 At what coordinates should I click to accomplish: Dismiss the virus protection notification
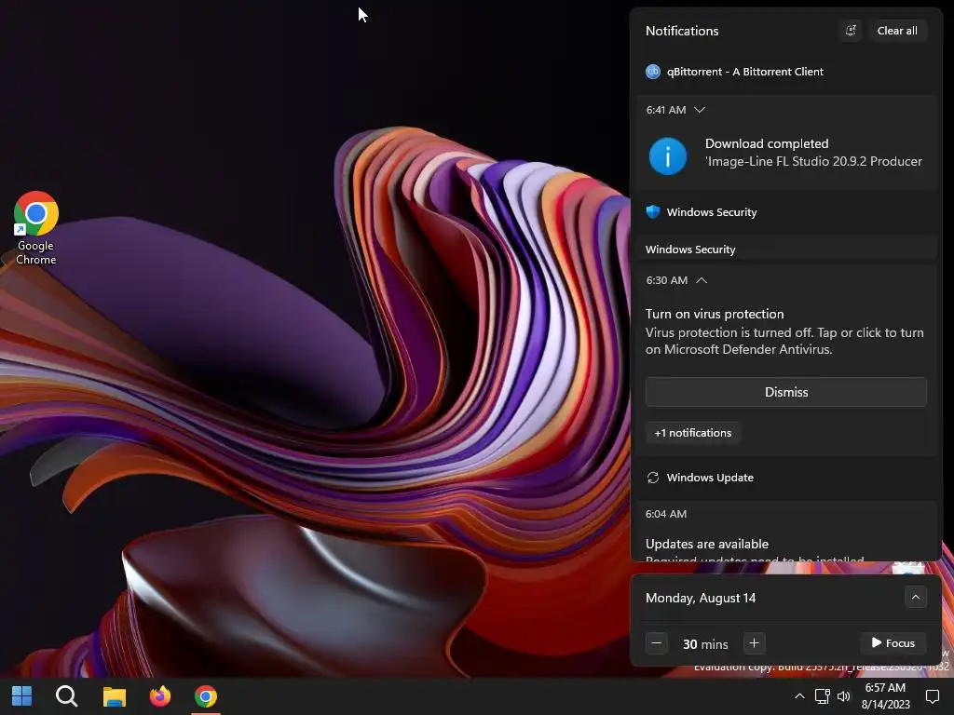[786, 392]
